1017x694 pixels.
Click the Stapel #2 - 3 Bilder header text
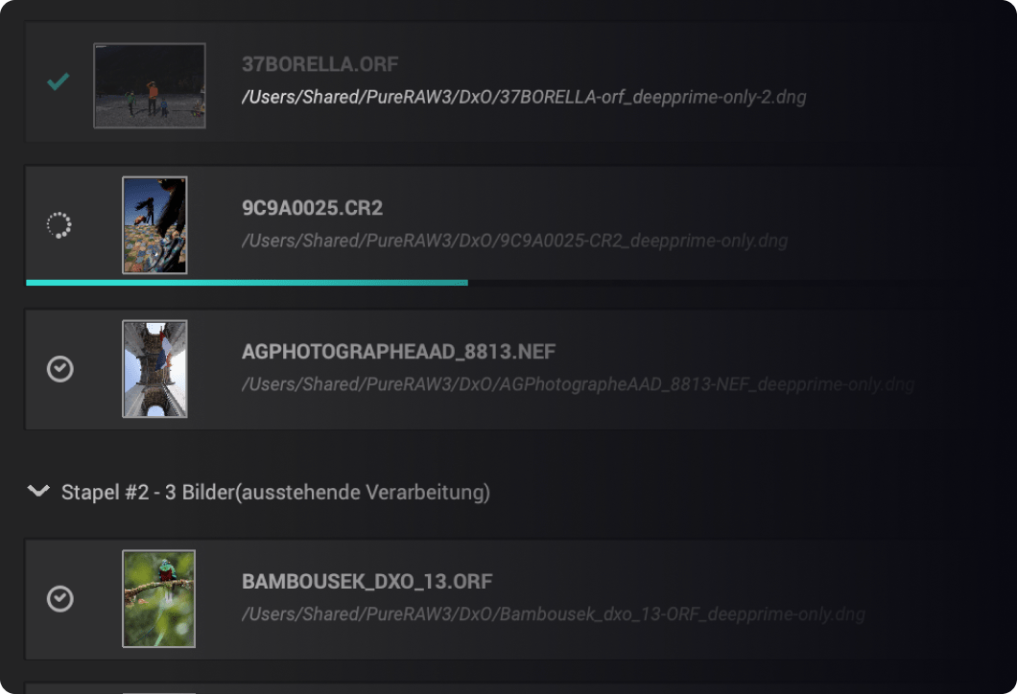coord(275,493)
